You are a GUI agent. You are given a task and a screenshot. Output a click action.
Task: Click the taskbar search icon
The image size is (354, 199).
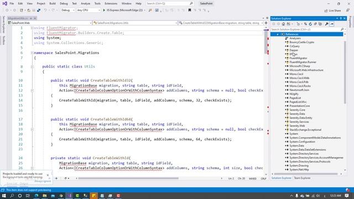[12, 196]
